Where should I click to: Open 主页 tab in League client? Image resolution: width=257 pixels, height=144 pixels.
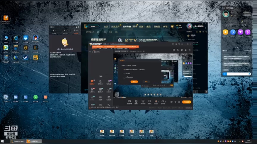coord(106,26)
